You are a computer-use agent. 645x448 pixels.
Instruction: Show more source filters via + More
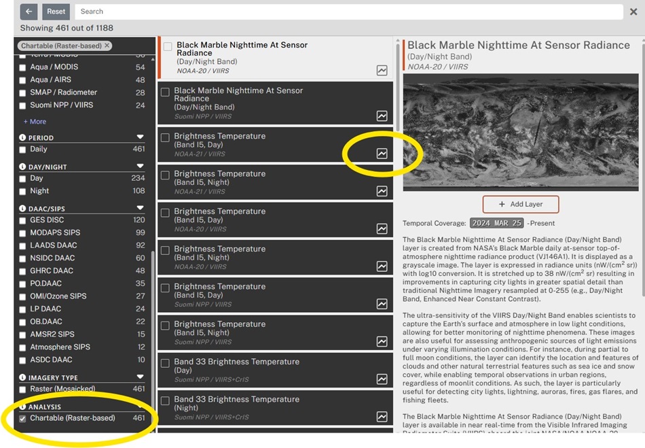pos(35,122)
